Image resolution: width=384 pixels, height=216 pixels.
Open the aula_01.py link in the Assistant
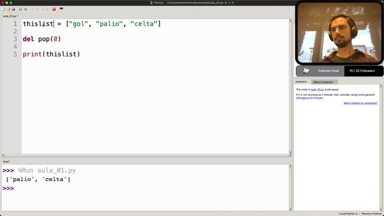tap(317, 89)
